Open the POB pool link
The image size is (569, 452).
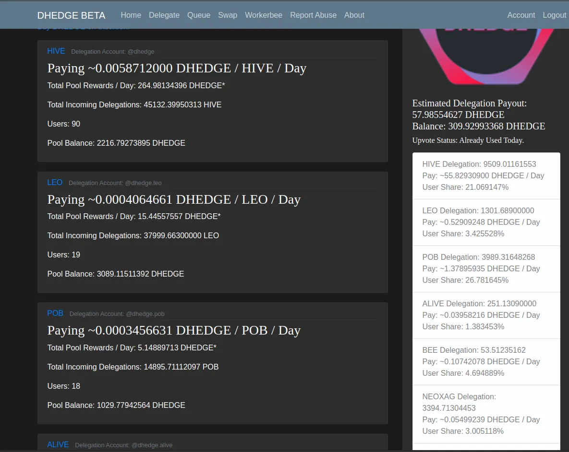click(x=55, y=313)
